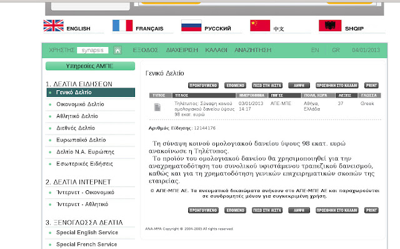Click the ΠΟΛΗ, ΧΩΡΑ column header
Image resolution: width=400 pixels, height=249 pixels.
pos(318,95)
